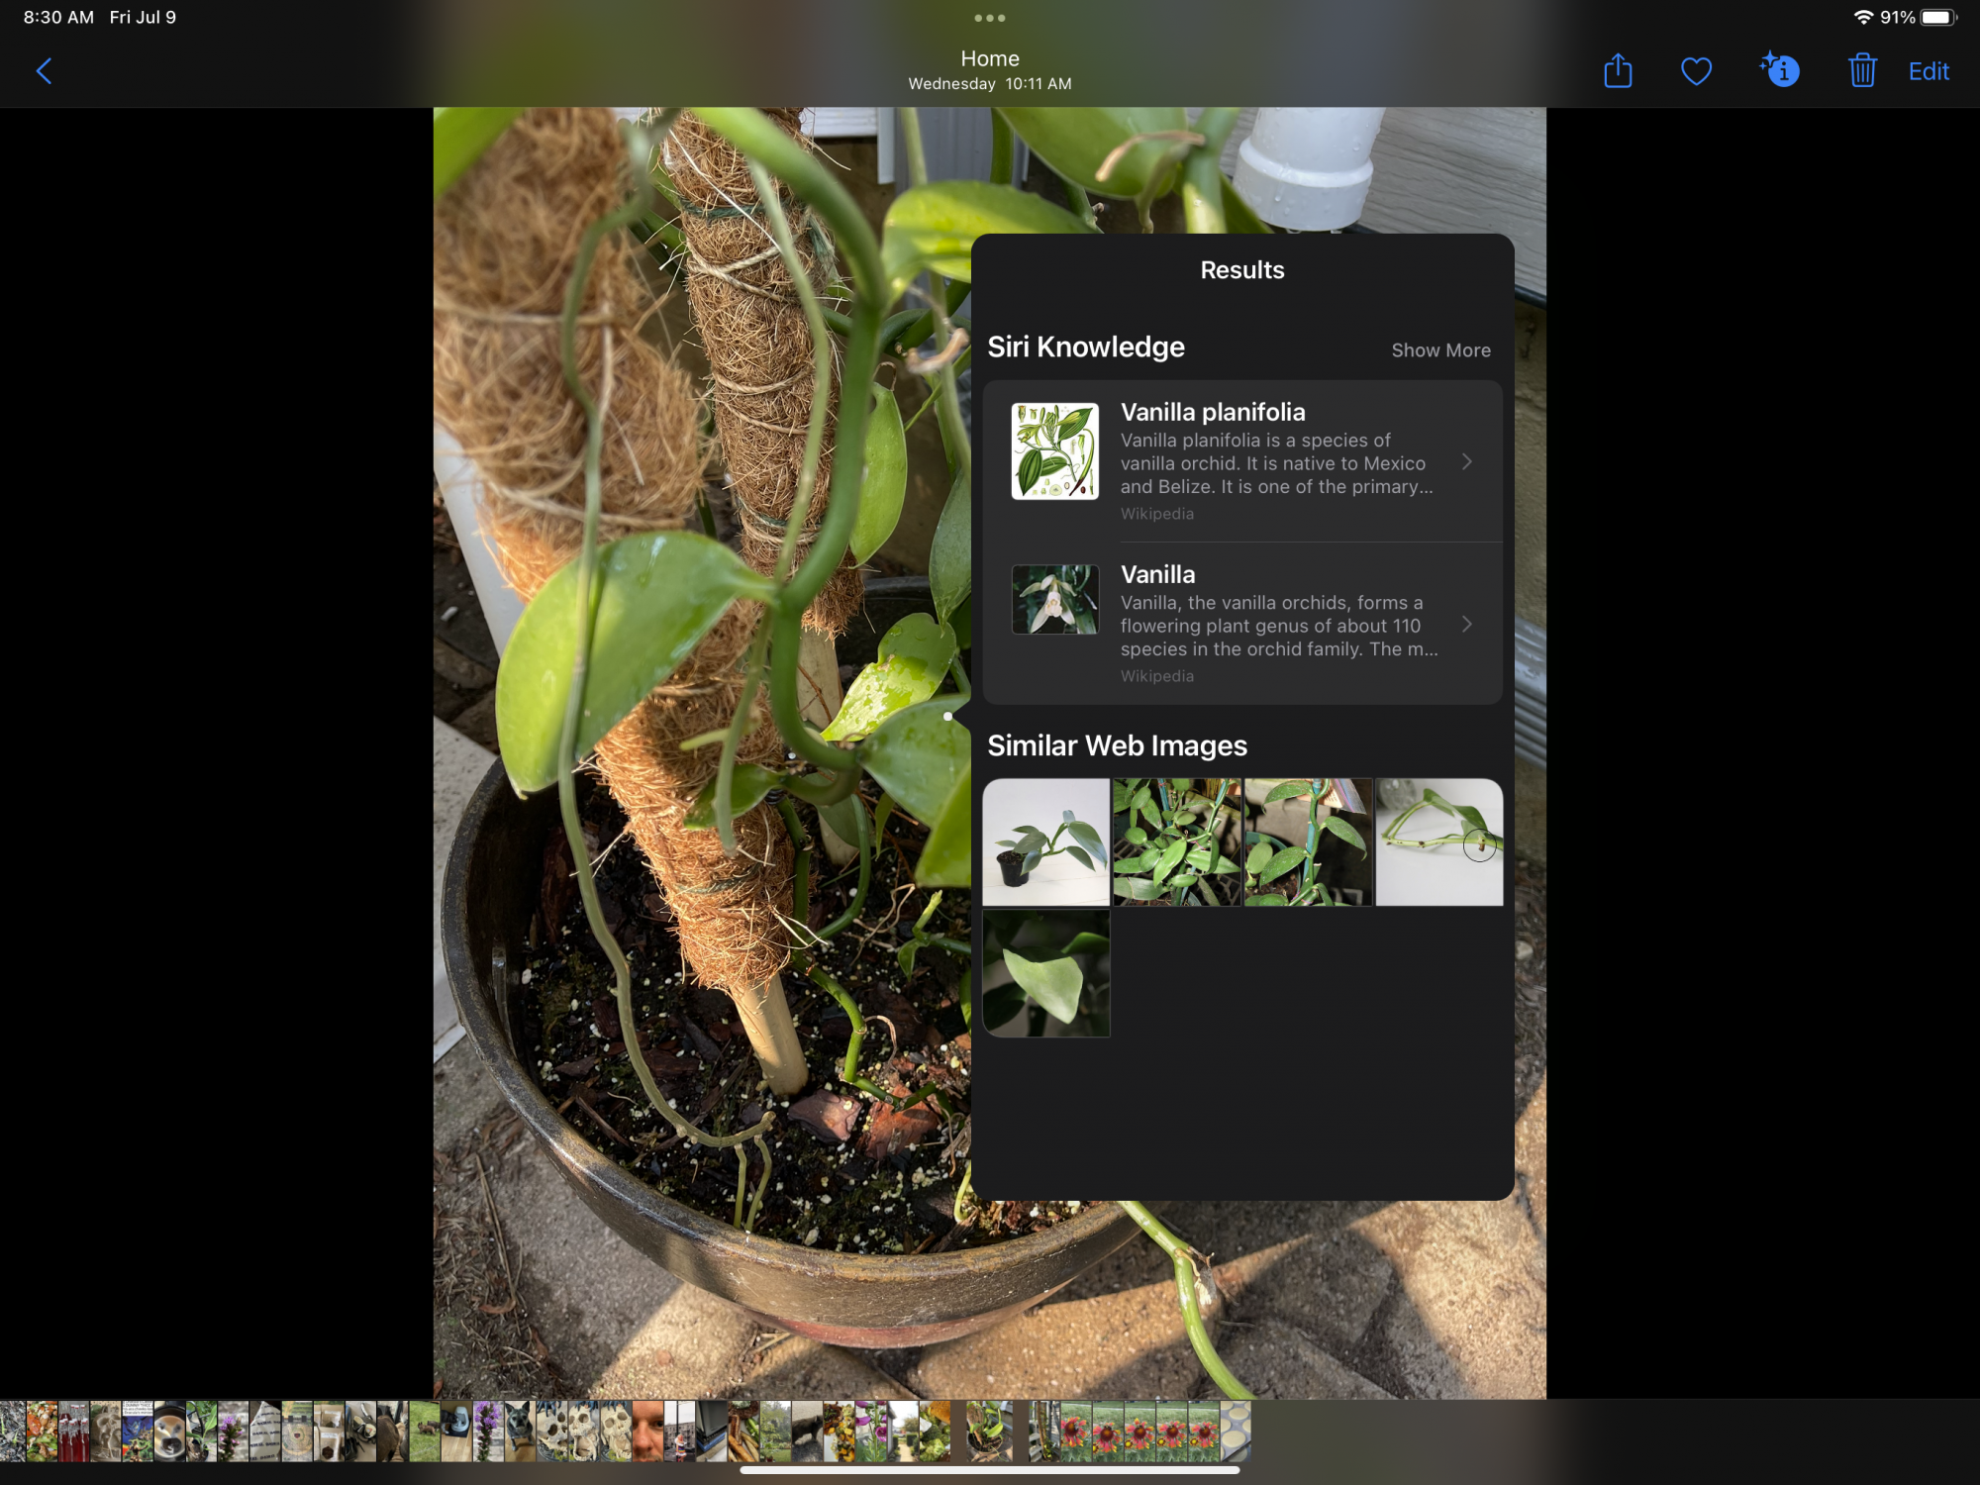The height and width of the screenshot is (1485, 1980).
Task: Open the Vanilla genus Wikipedia result
Action: [x=1277, y=624]
